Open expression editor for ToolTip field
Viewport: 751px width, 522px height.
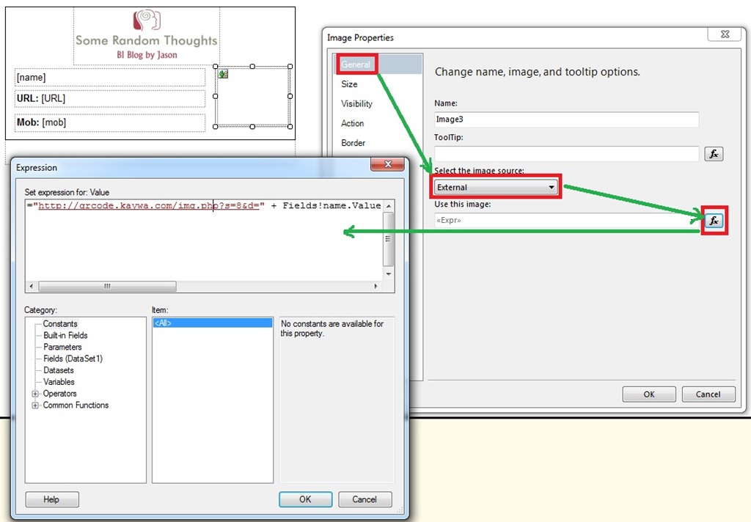714,154
